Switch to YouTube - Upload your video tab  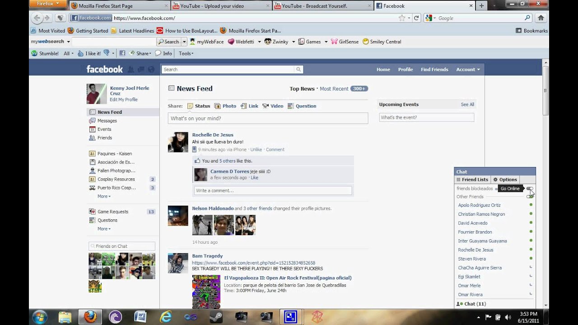pyautogui.click(x=221, y=6)
